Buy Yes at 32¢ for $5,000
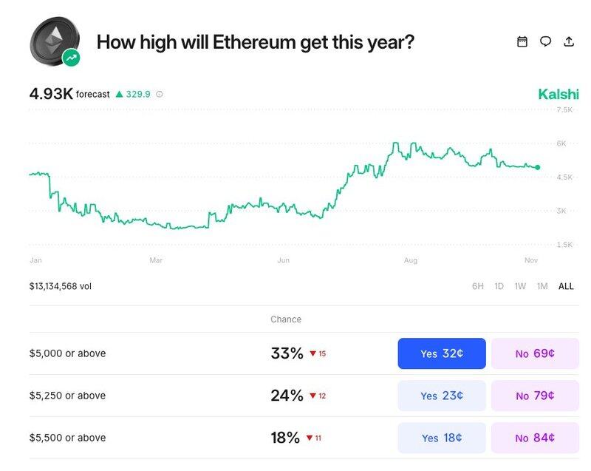This screenshot has width=591, height=471. (442, 353)
